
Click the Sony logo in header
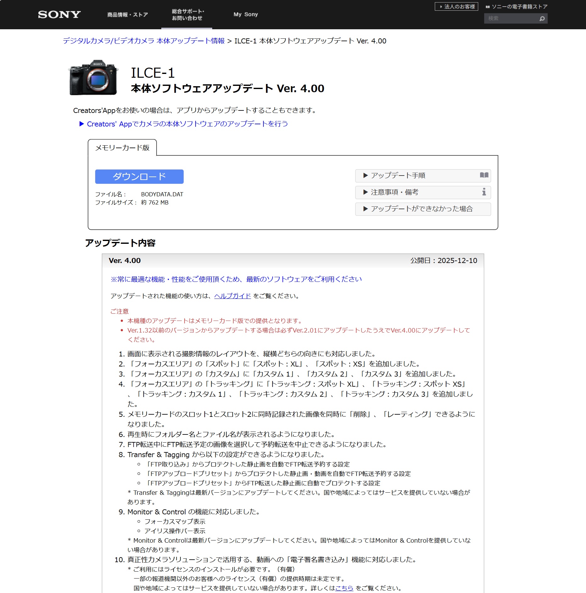(x=59, y=14)
